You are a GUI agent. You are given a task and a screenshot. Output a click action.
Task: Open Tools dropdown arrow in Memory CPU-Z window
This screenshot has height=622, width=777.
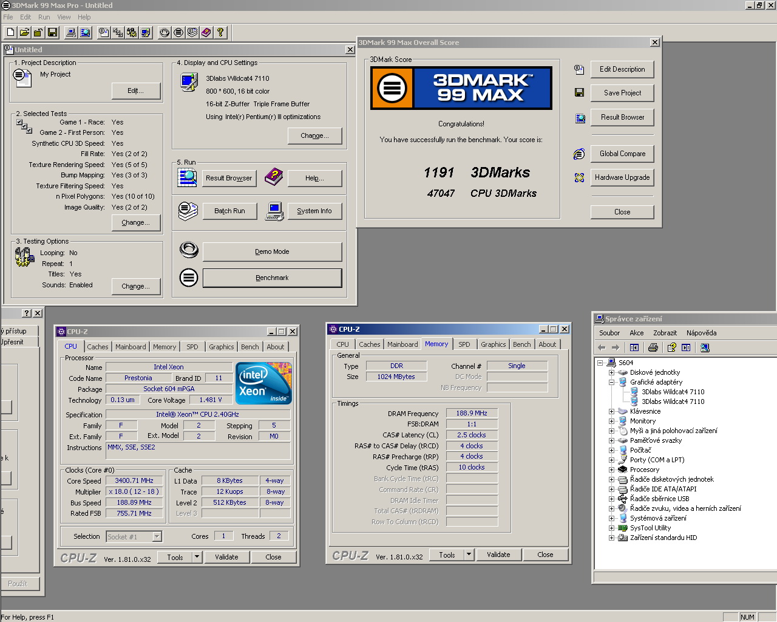pyautogui.click(x=469, y=555)
